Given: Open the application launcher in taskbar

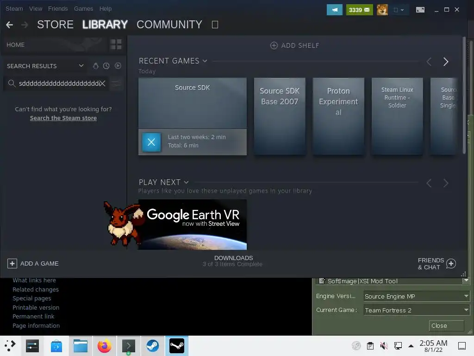Looking at the screenshot, I should click(x=10, y=346).
